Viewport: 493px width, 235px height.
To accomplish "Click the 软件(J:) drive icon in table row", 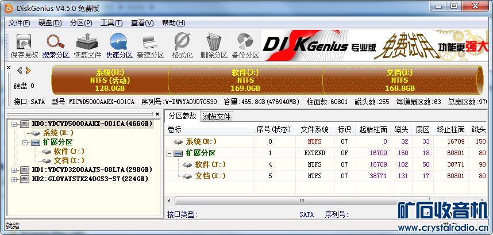I will [x=187, y=165].
